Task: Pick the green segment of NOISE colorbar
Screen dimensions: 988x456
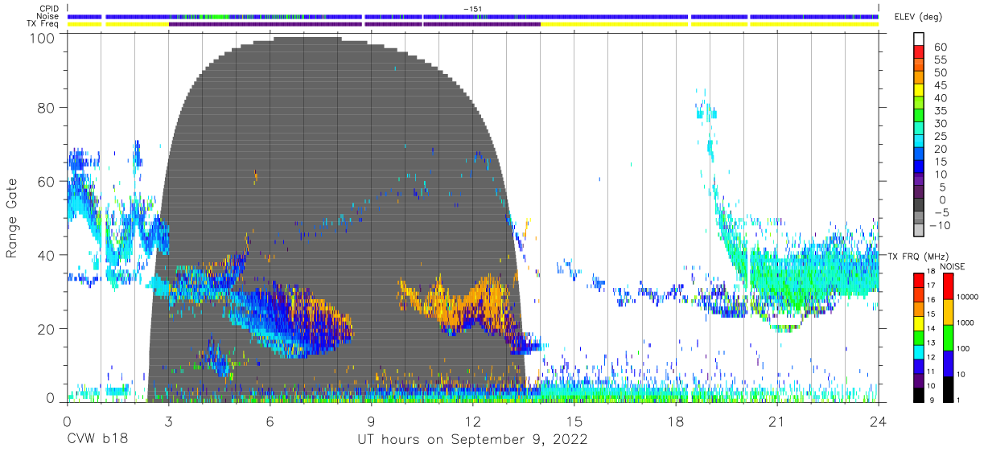Action: [948, 336]
